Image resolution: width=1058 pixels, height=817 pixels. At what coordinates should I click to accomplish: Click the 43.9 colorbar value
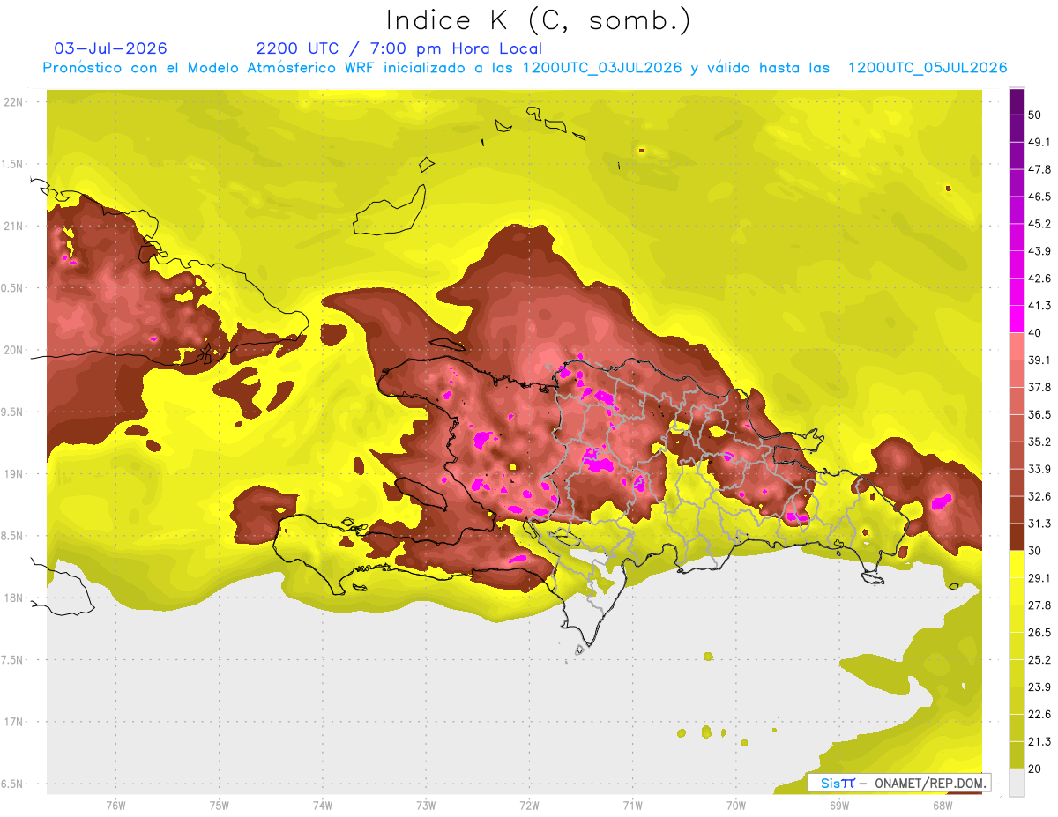[x=1039, y=251]
